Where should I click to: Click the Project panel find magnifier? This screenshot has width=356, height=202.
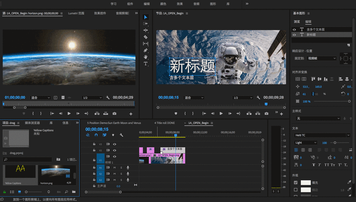pyautogui.click(x=66, y=192)
